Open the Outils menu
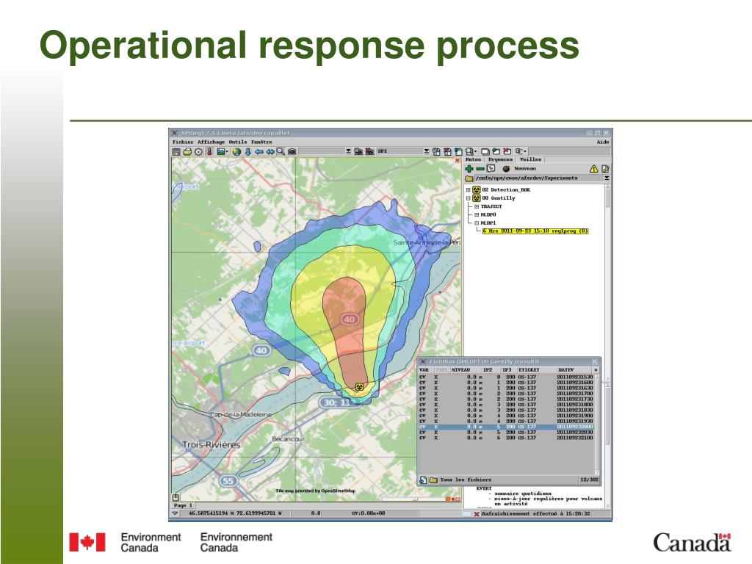Viewport: 752px width, 564px height. click(x=237, y=142)
